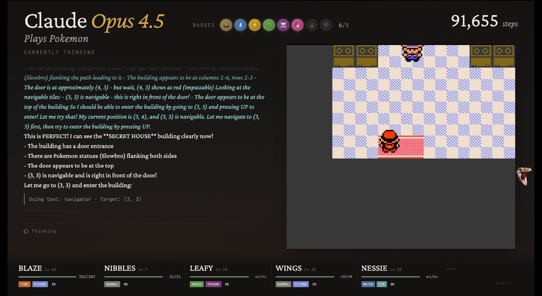Click the Rainbow badge leaf icon
Screen dimensions: 542x296
(269, 25)
